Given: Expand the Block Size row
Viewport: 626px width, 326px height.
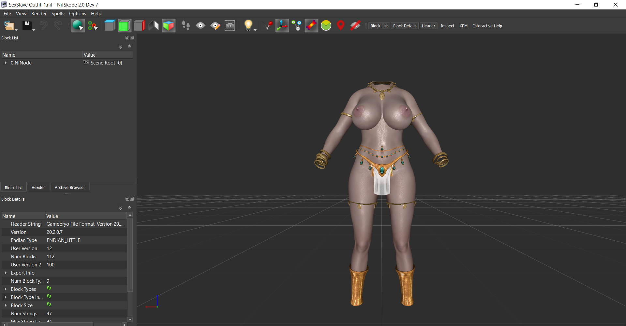Looking at the screenshot, I should [x=6, y=305].
